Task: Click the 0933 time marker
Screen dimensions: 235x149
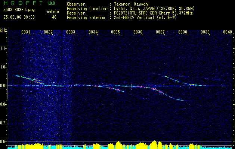Action: (71, 32)
